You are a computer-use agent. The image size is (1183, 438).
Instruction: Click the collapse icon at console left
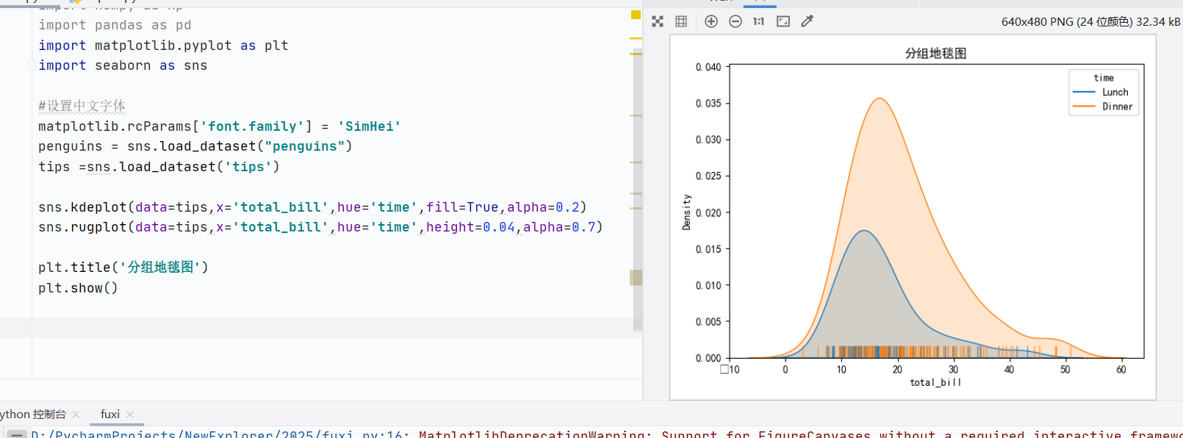point(17,434)
